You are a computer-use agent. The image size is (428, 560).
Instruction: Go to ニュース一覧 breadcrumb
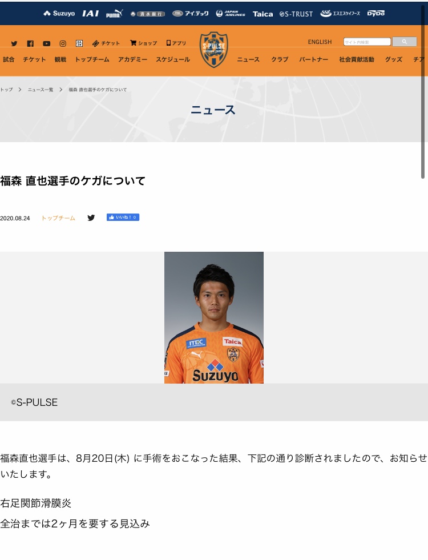pos(41,90)
